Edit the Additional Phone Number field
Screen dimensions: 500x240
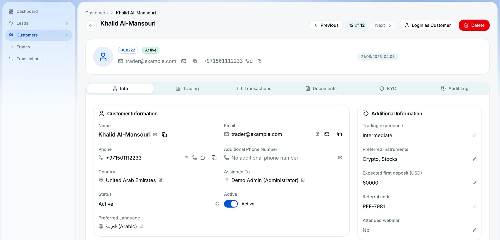pyautogui.click(x=340, y=158)
